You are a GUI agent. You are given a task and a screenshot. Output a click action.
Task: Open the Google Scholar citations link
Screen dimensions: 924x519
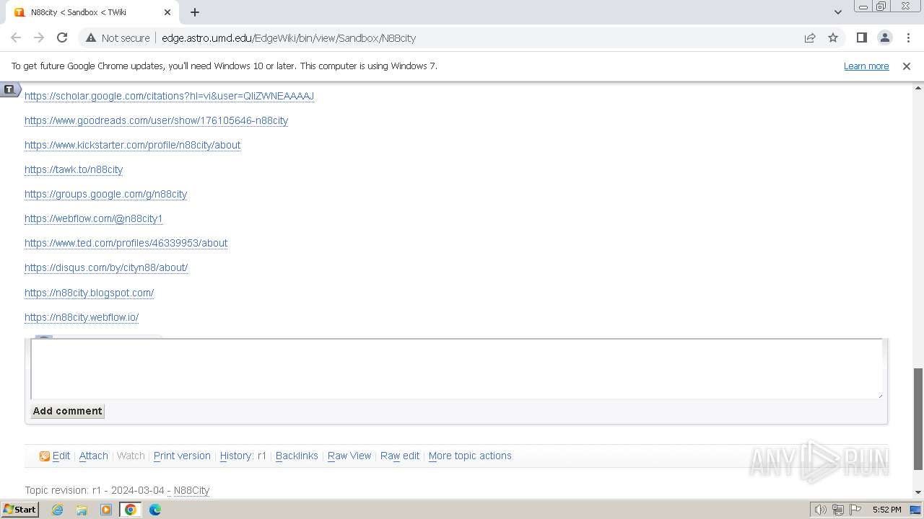169,96
